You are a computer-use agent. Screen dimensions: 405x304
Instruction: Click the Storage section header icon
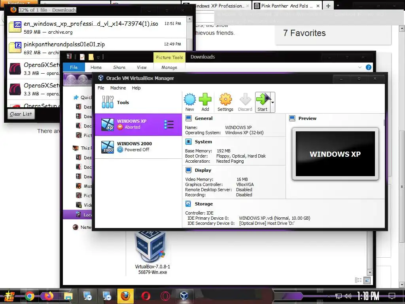point(189,204)
